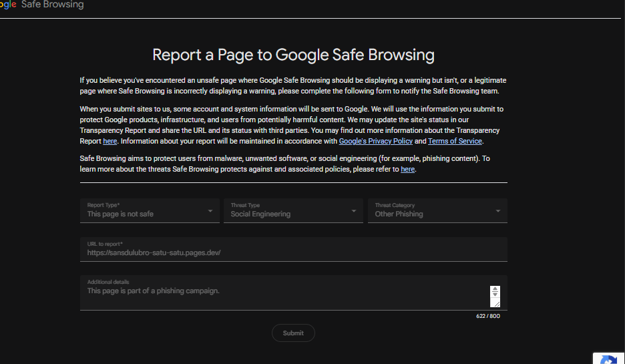The image size is (625, 364).
Task: Open the Threat Type dropdown
Action: click(293, 210)
